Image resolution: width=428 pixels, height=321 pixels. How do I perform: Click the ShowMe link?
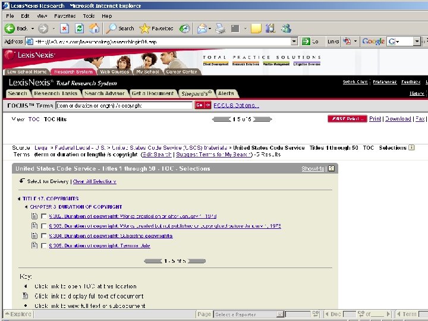313,169
